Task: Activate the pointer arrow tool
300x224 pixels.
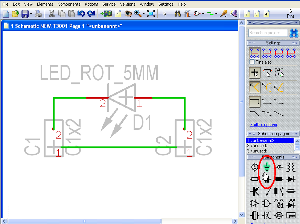Action: [164, 14]
